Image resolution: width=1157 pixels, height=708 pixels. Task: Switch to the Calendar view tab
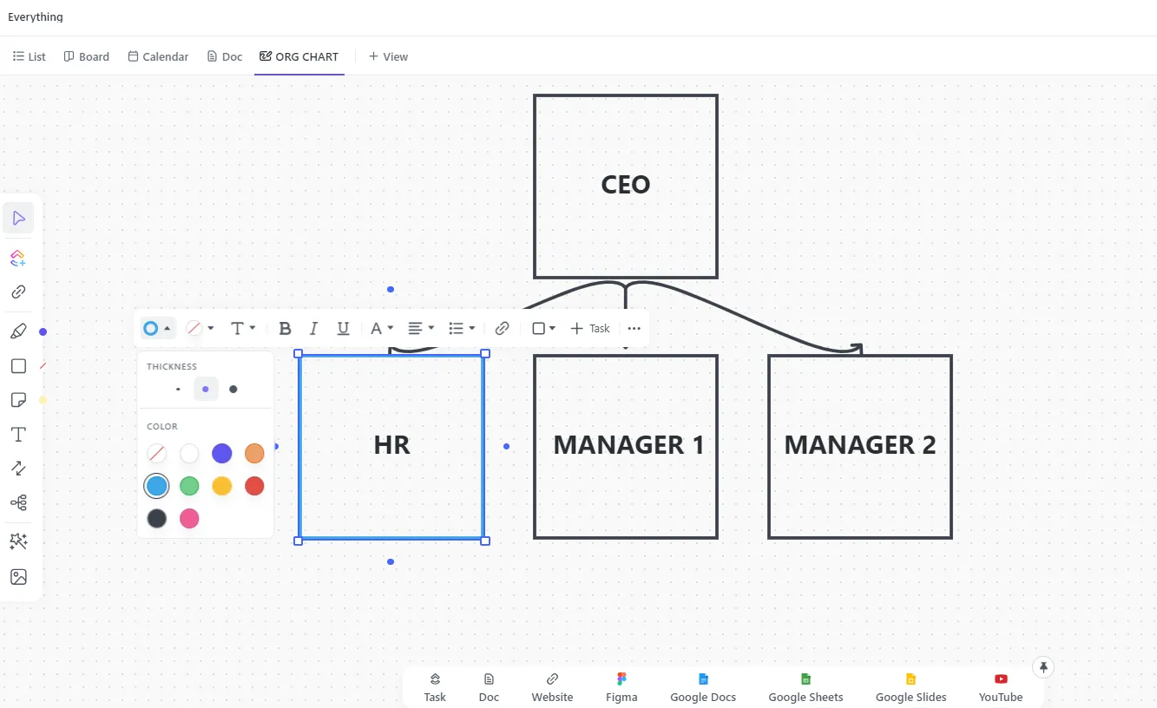pyautogui.click(x=158, y=56)
